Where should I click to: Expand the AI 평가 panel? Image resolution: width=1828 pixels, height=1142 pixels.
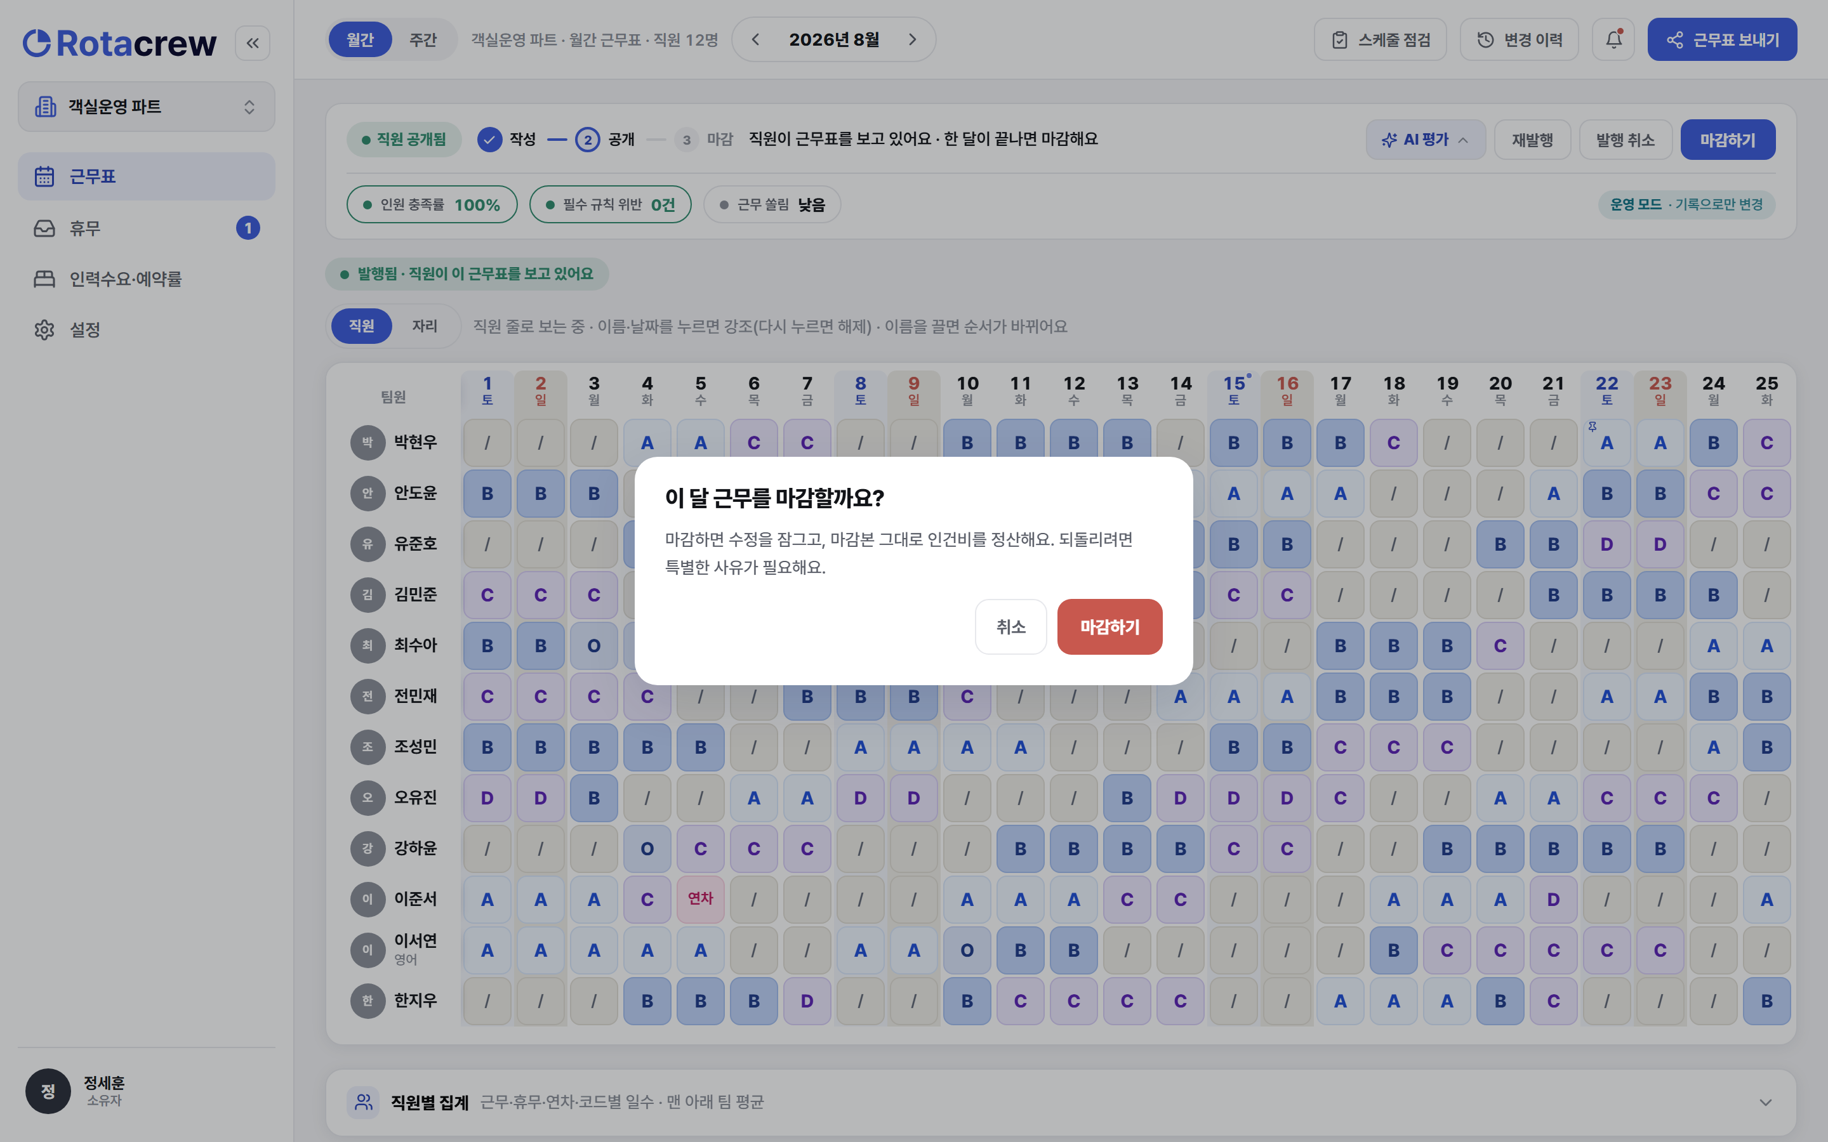[1426, 140]
